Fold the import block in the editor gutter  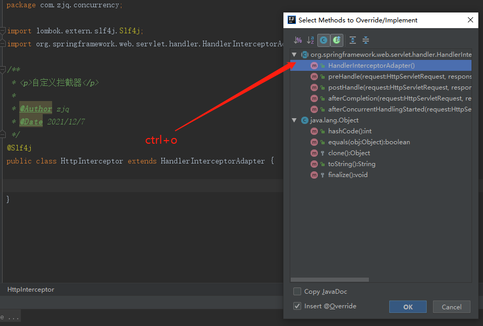[3, 31]
